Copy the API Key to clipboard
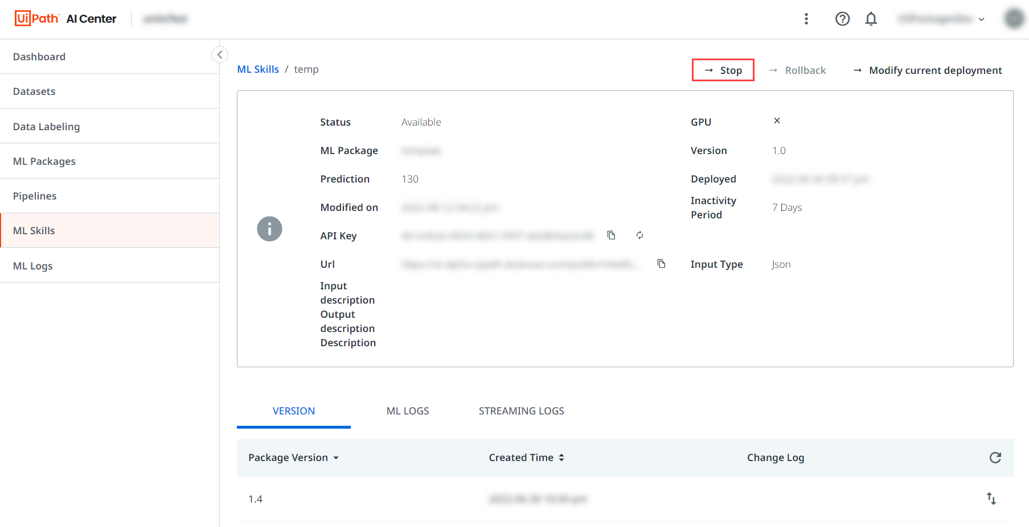The height and width of the screenshot is (527, 1029). click(x=611, y=235)
